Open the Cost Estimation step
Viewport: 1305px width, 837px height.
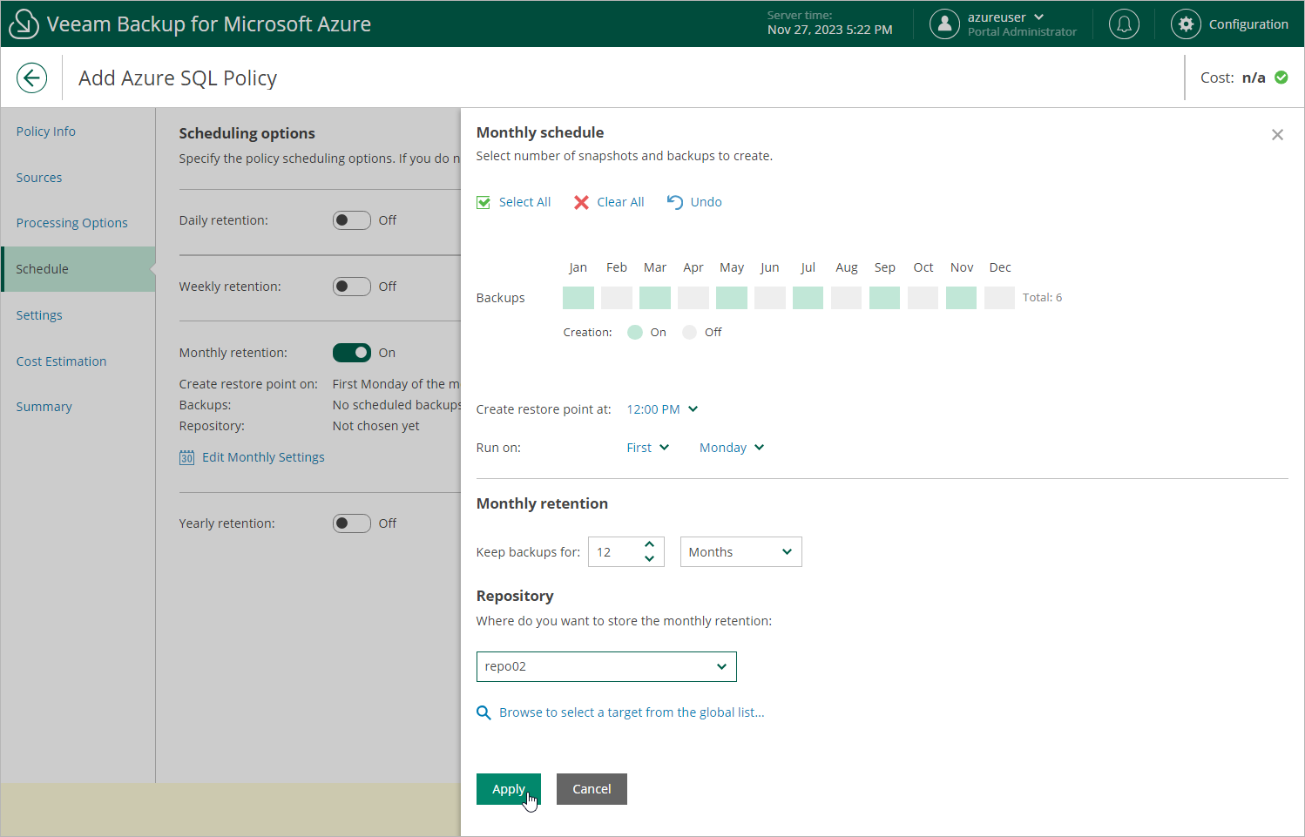tap(61, 361)
